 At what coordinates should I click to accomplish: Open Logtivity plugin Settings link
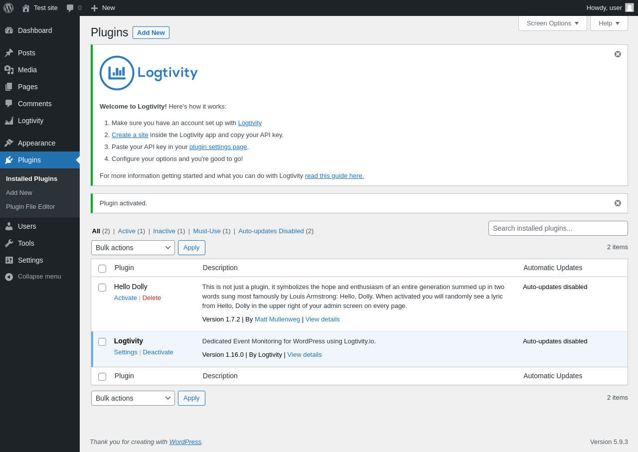click(x=126, y=352)
